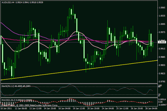Viewport: 167px width, 111px height.
Task: Click the current price label 0.9939
Action: coord(162,42)
